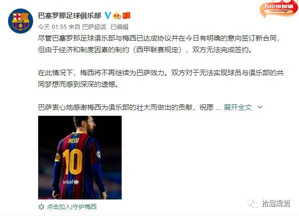Click the 来自 source label
The width and height of the screenshot is (299, 216).
click(74, 27)
